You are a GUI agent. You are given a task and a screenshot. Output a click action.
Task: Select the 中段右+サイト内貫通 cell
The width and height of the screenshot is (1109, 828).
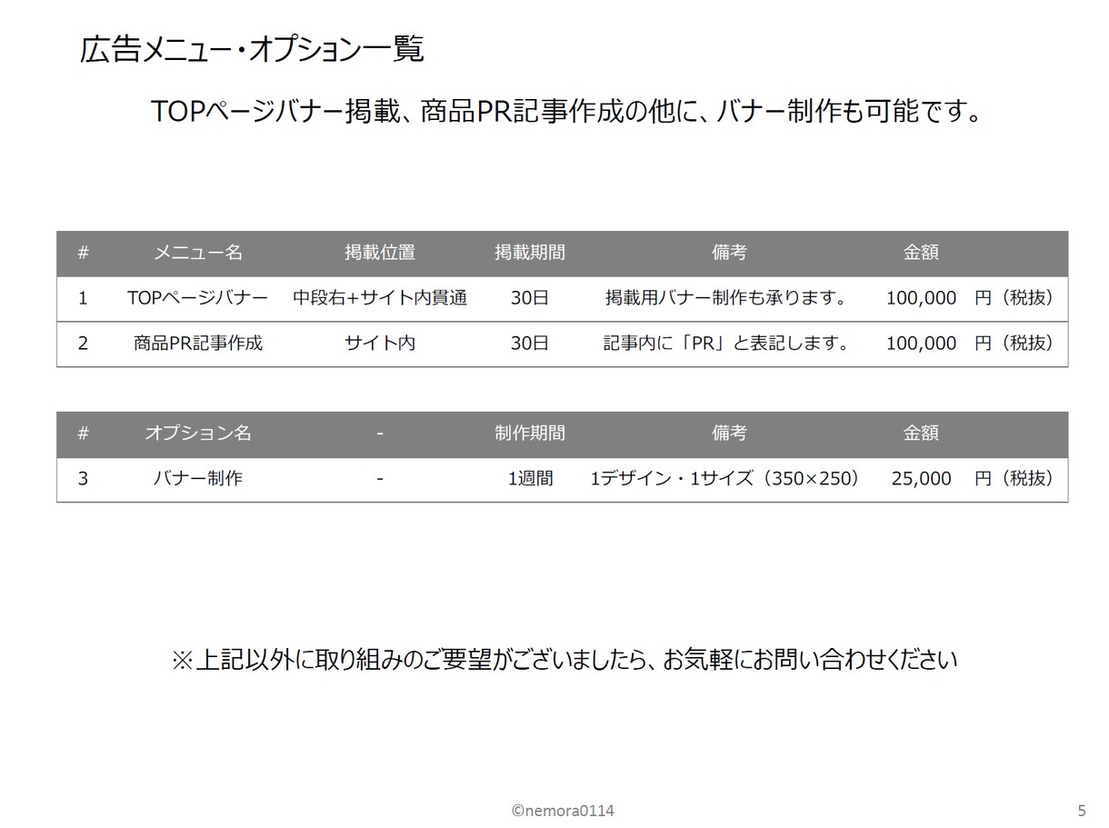pos(380,298)
